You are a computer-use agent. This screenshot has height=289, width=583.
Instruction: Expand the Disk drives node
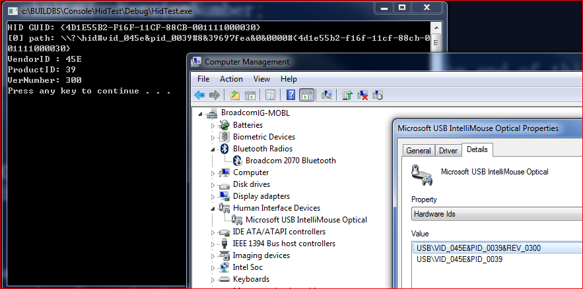tap(213, 185)
